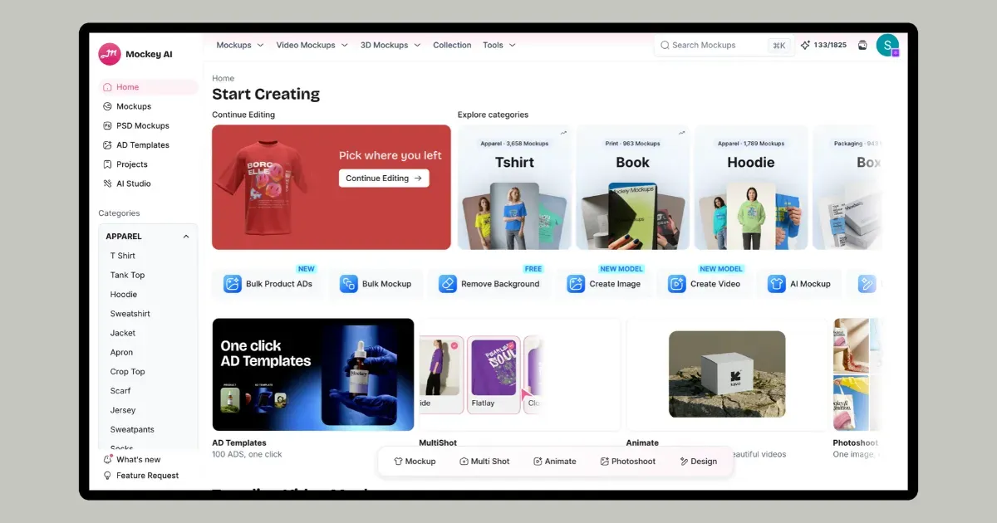Click the Design pen icon in bottom bar
The width and height of the screenshot is (997, 523).
coord(684,462)
